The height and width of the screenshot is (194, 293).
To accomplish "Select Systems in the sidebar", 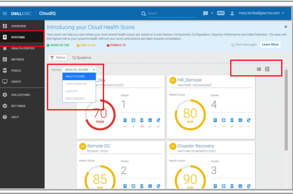I will click(x=22, y=37).
